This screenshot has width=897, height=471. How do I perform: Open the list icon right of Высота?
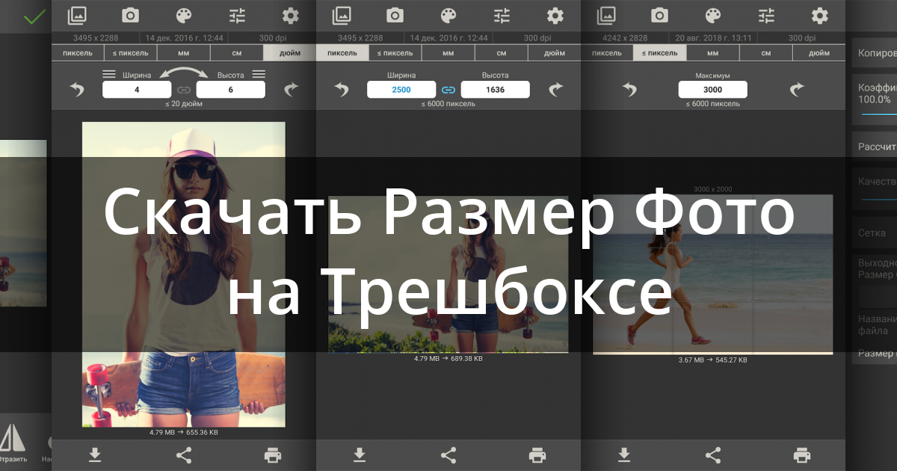[x=259, y=74]
